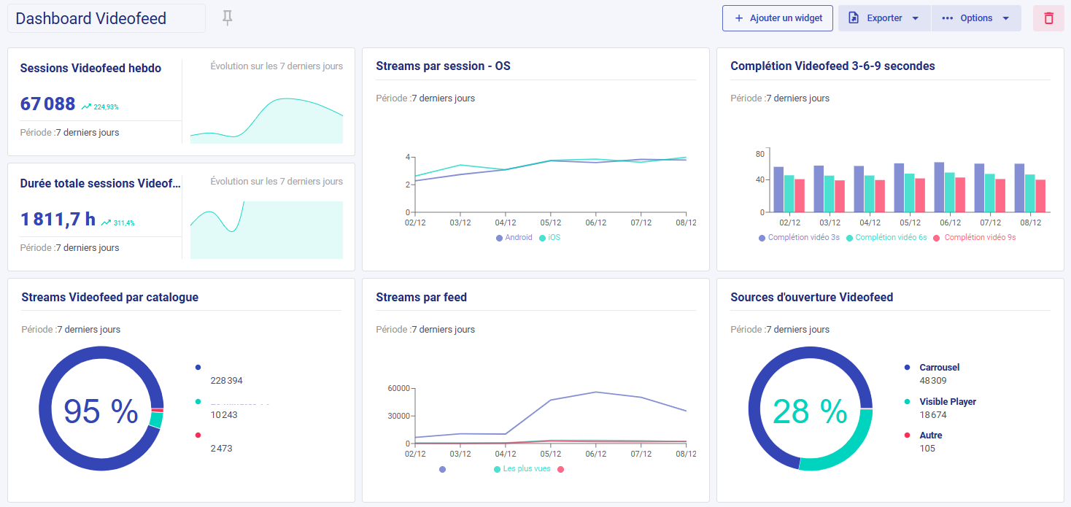Click the trend arrow icon beside 1 811,7 h

pos(107,222)
